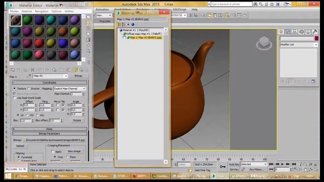Enable the Apply cropping checkbox

pyautogui.click(x=53, y=152)
